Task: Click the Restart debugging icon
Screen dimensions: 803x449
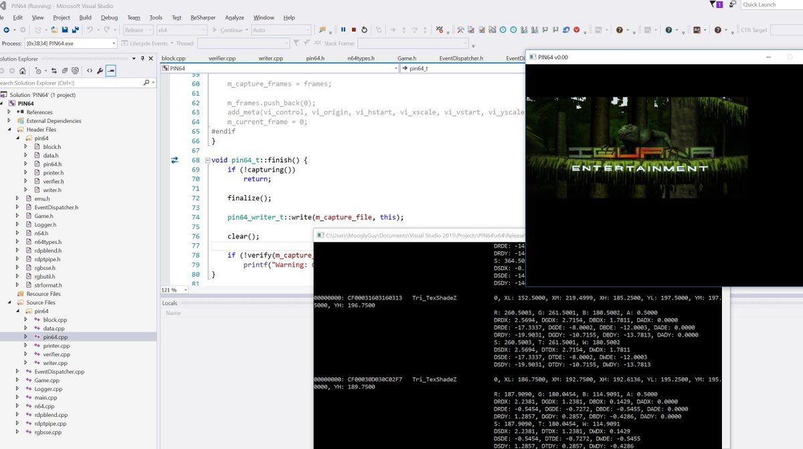Action: click(x=364, y=30)
